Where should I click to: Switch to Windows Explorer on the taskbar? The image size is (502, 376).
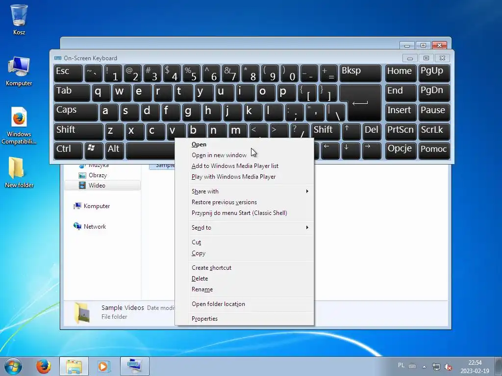click(x=74, y=366)
